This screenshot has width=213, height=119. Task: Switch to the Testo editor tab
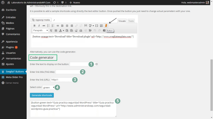(131, 21)
